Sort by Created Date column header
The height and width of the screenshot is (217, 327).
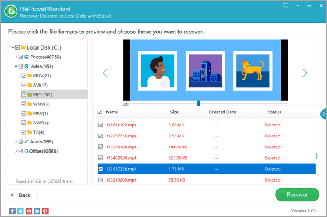(x=222, y=112)
